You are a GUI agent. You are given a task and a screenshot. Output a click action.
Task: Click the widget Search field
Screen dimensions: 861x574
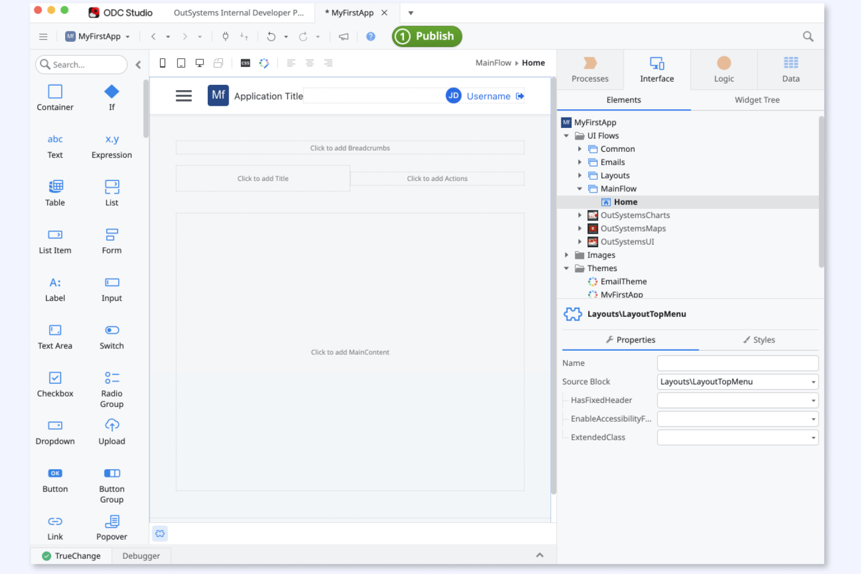(81, 65)
